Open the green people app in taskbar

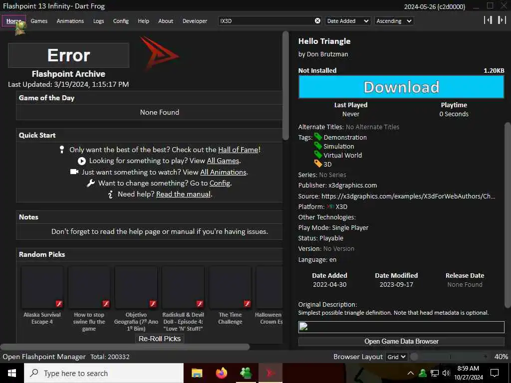246,373
